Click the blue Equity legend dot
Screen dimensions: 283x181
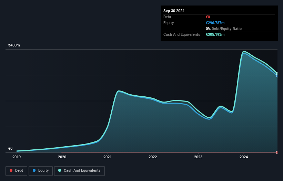pos(34,170)
